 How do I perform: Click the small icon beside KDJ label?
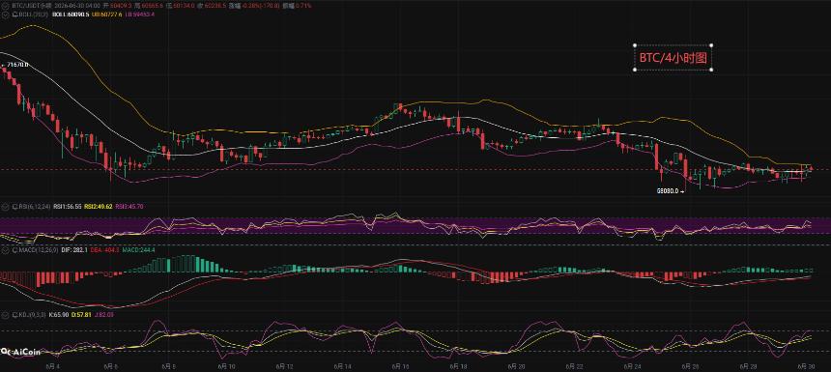pos(14,314)
